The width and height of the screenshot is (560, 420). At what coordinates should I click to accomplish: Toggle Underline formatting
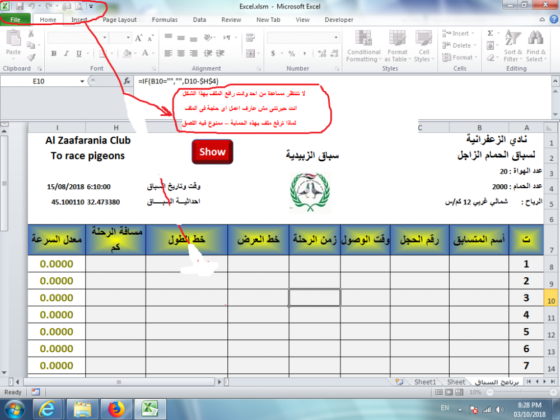click(x=78, y=54)
